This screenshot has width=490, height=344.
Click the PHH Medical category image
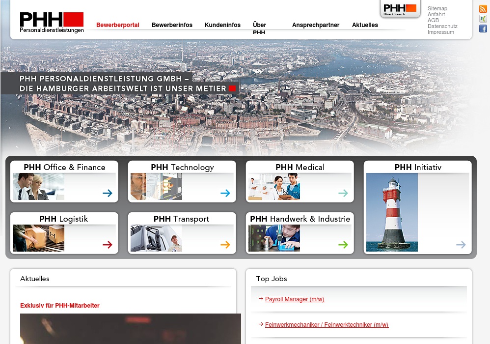274,187
